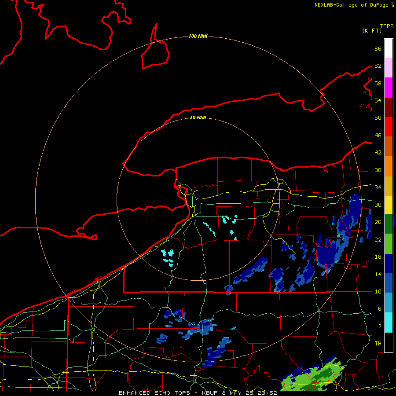Screen dimensions: 396x396
Task: Click the legend value 22
Action: coord(378,239)
